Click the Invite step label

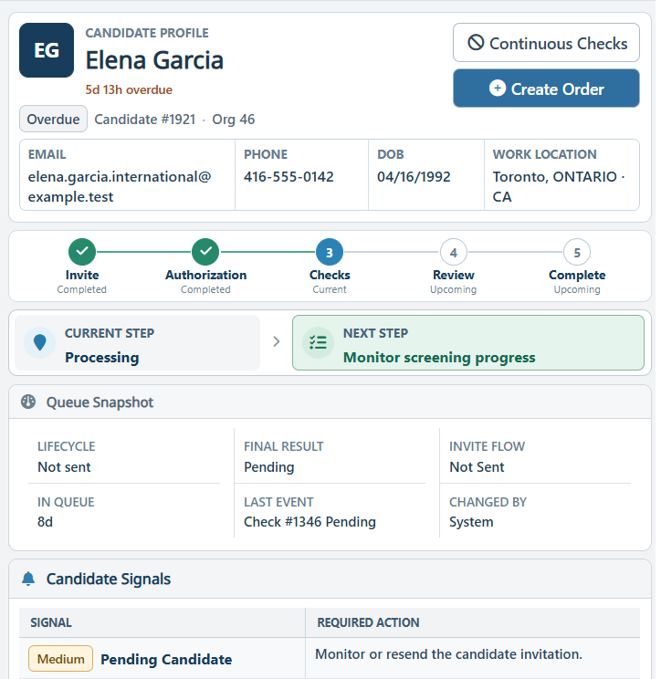coord(82,275)
